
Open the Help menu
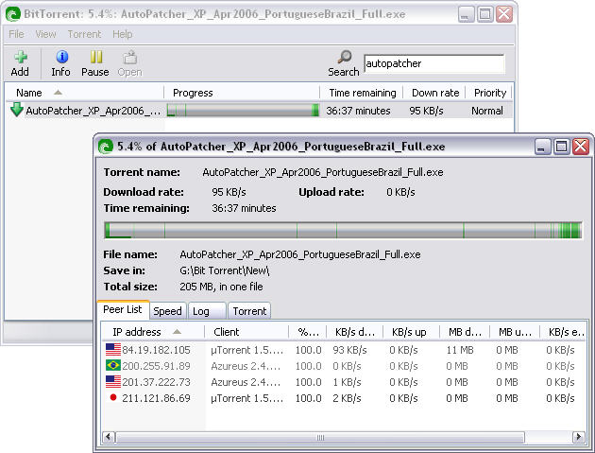[x=122, y=34]
